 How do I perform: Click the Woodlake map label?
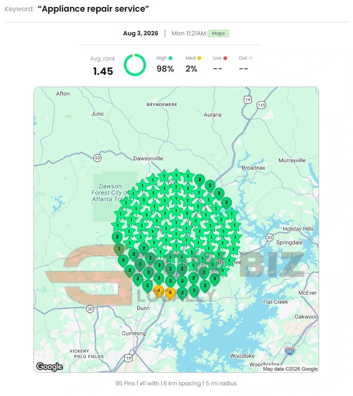[x=242, y=356]
